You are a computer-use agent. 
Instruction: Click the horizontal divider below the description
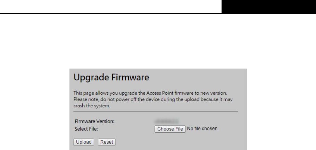click(156, 111)
